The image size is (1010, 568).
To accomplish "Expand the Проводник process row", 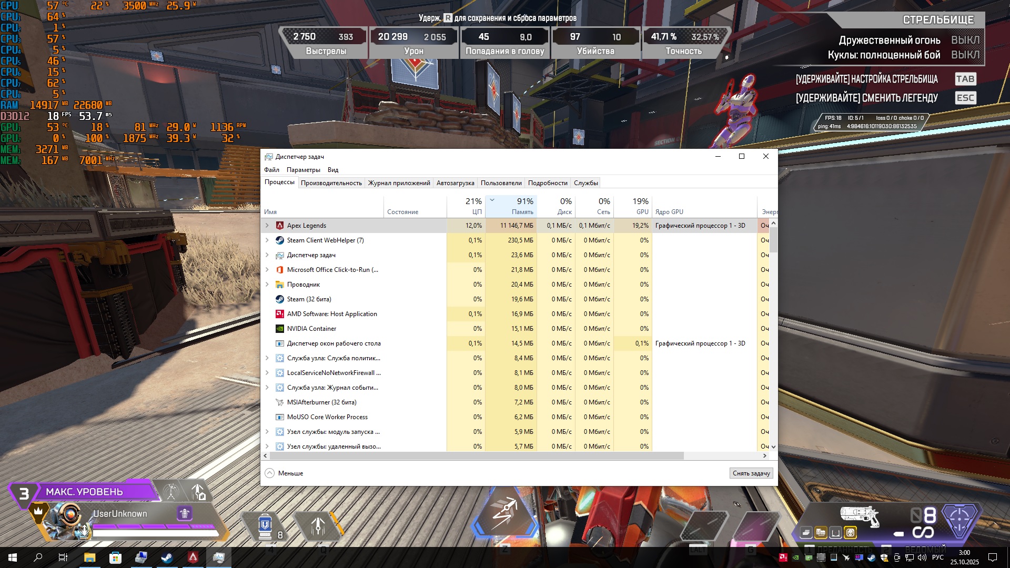I will [x=267, y=285].
